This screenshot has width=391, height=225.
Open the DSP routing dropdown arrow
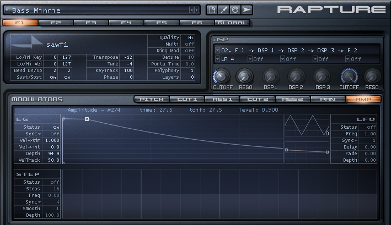[217, 50]
